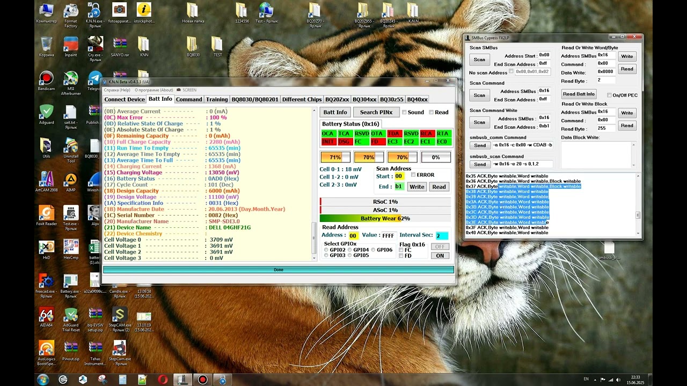Open the BQ8030 folder on desktop
Image resolution: width=687 pixels, height=386 pixels.
(x=193, y=47)
